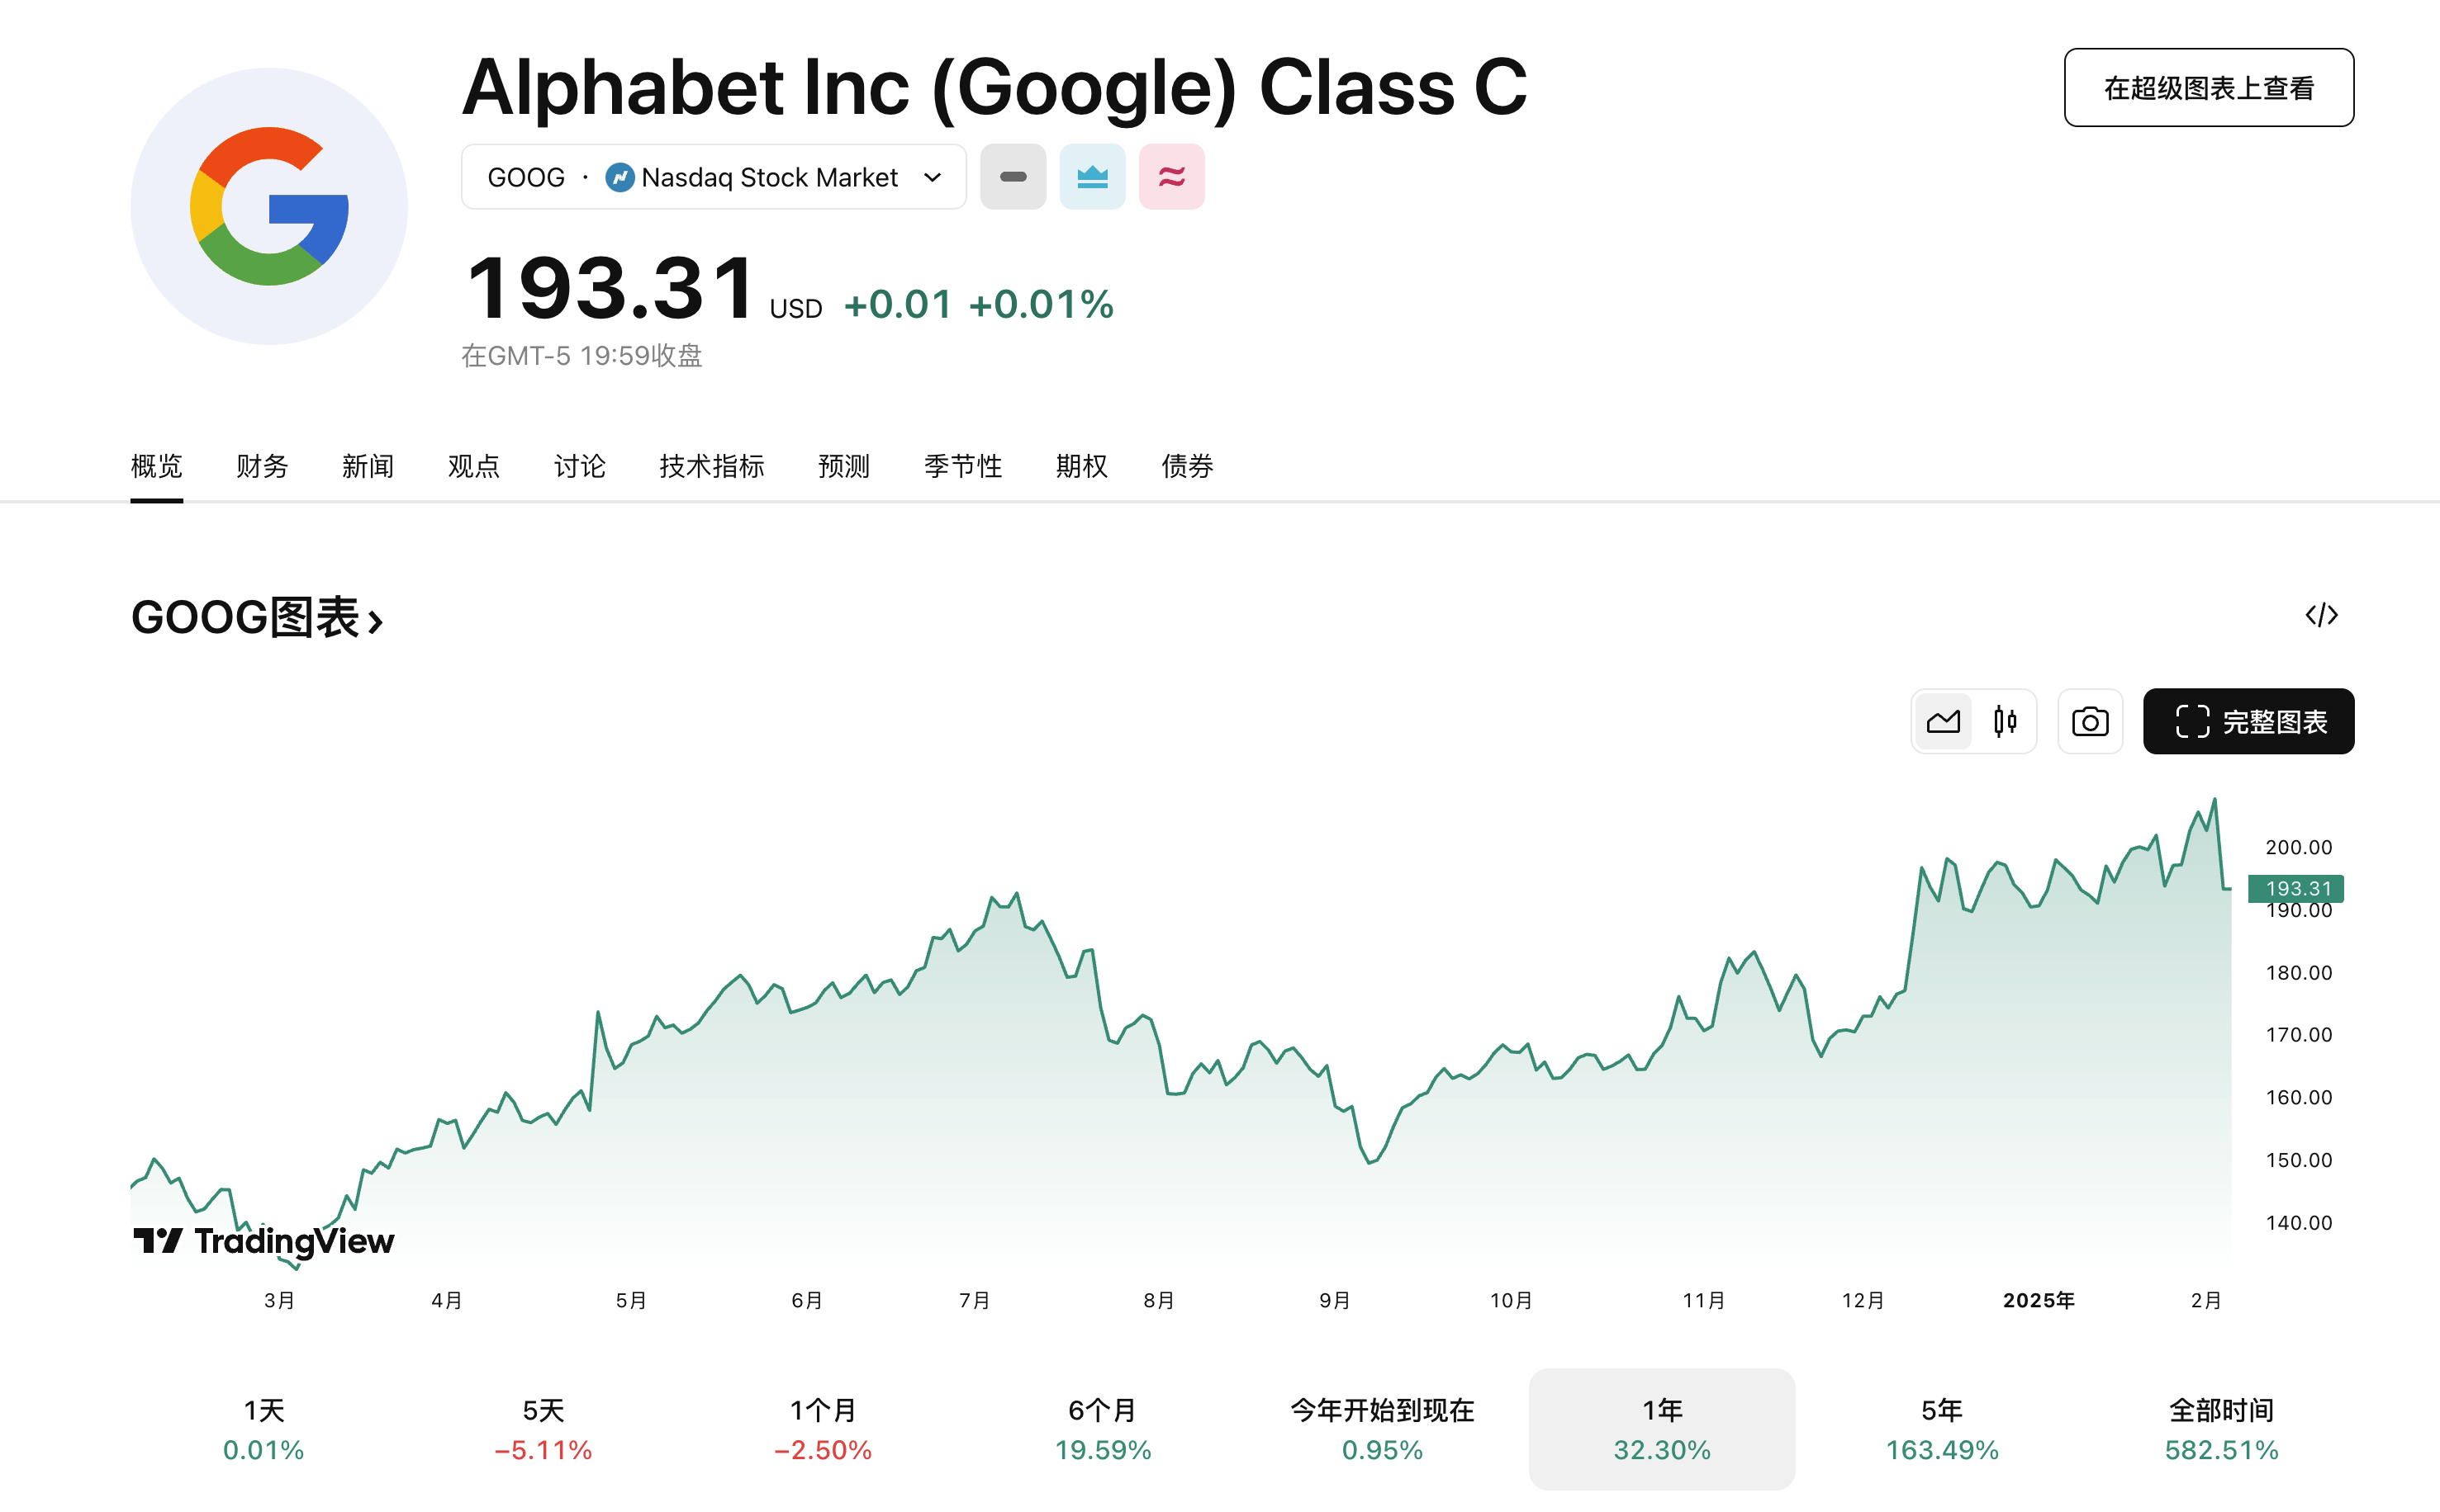Switch chart to area line view
Image resolution: width=2440 pixels, height=1512 pixels.
(1943, 721)
